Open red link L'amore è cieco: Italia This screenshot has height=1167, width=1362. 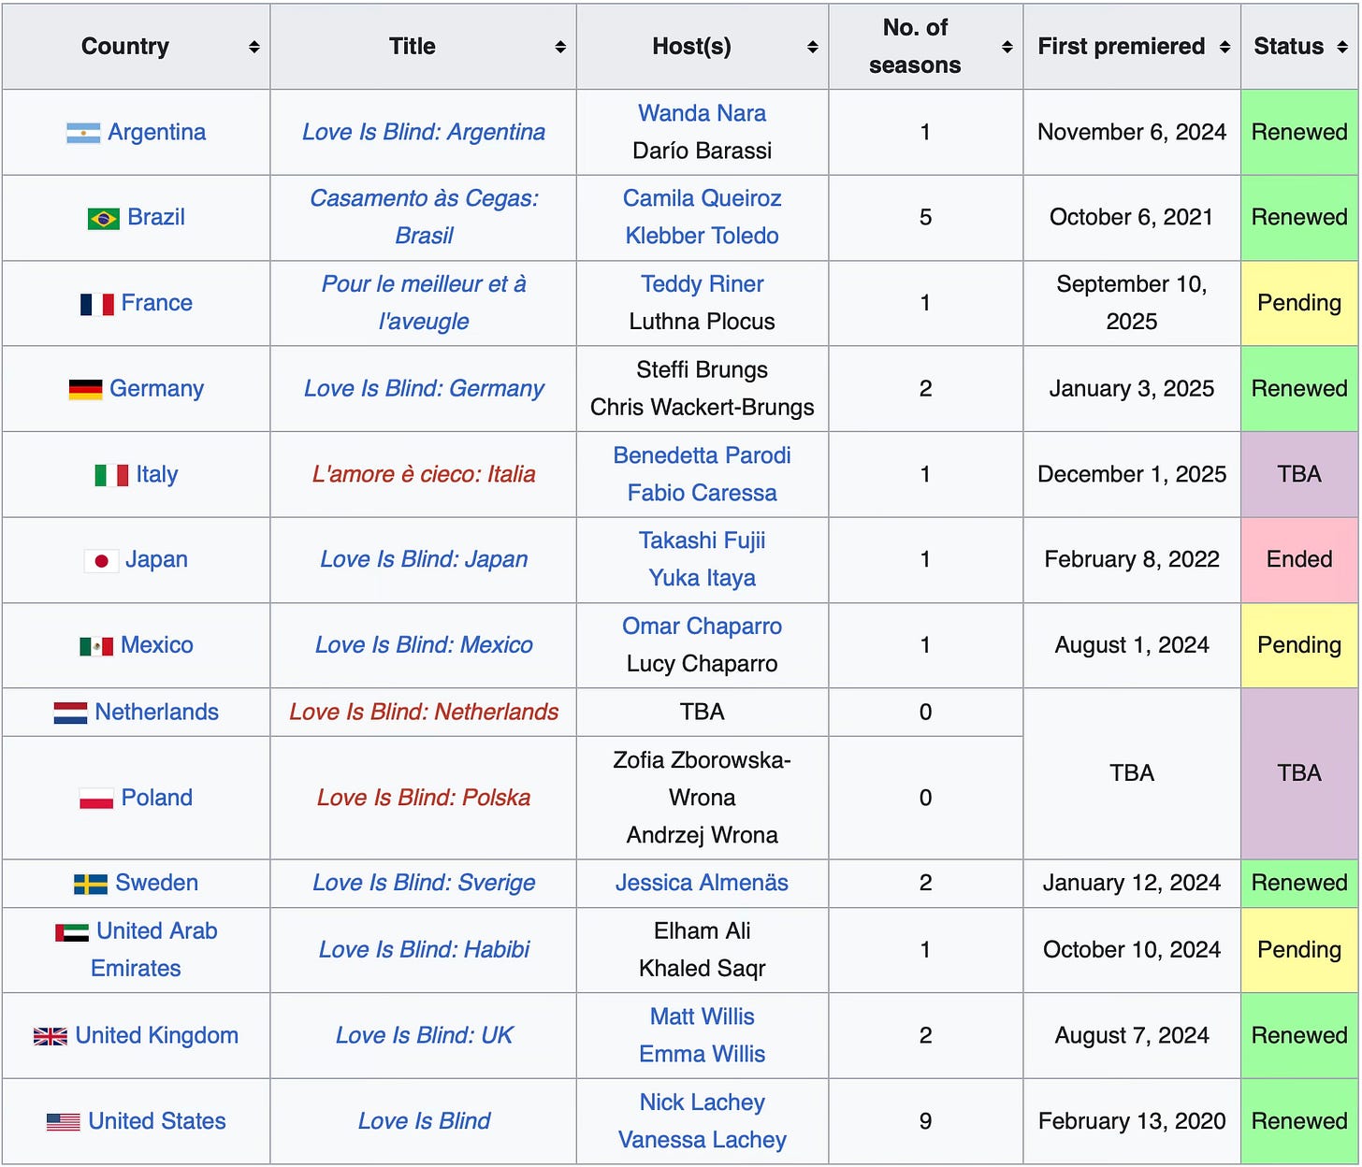[x=424, y=474]
